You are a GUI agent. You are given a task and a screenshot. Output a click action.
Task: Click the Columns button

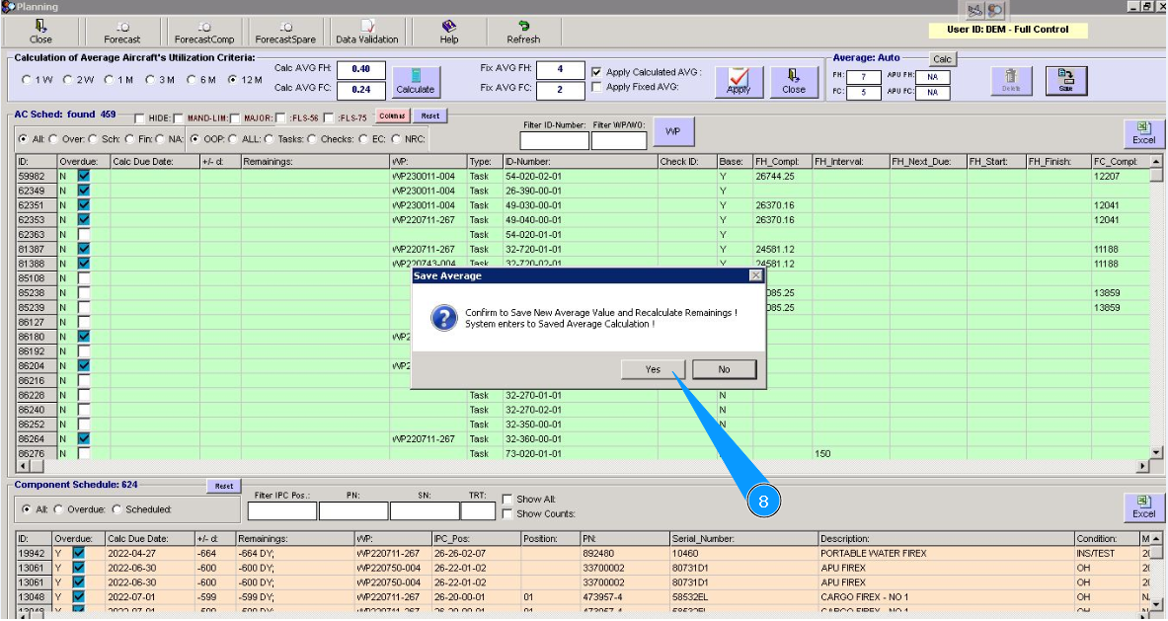click(392, 116)
